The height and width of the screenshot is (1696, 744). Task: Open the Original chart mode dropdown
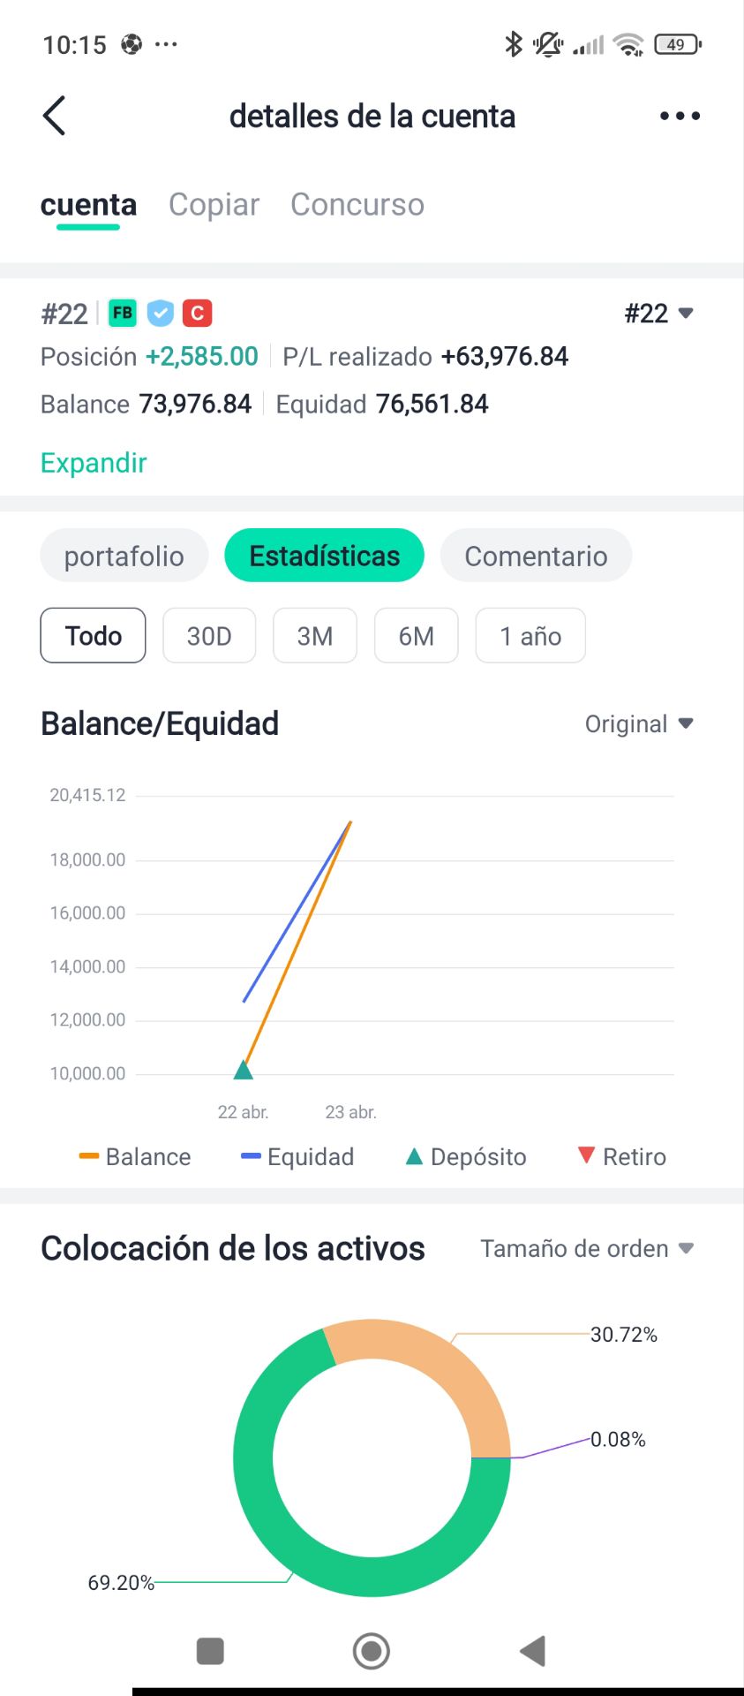pos(639,724)
